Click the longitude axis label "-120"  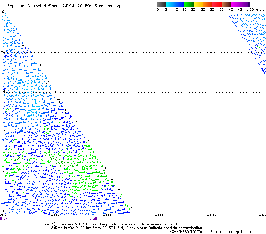tap(4, 215)
